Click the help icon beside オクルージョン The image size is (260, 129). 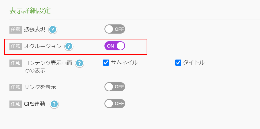pyautogui.click(x=69, y=46)
